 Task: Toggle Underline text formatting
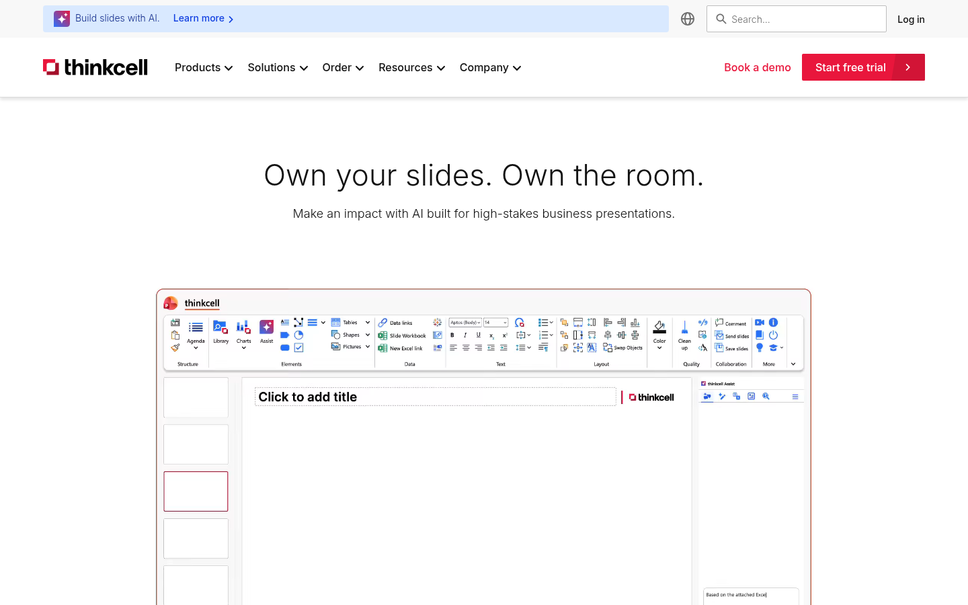coord(479,335)
